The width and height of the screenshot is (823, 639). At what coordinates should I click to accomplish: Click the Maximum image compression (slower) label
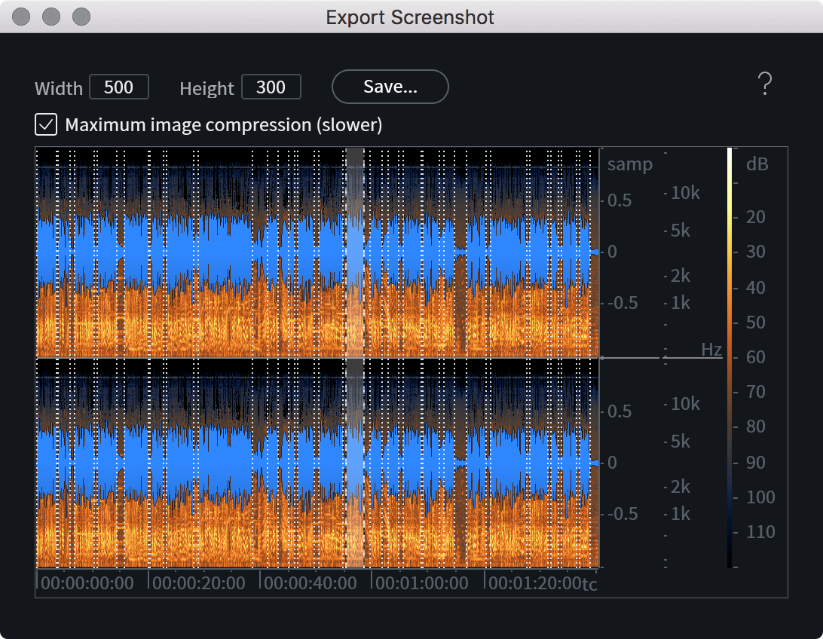[224, 125]
